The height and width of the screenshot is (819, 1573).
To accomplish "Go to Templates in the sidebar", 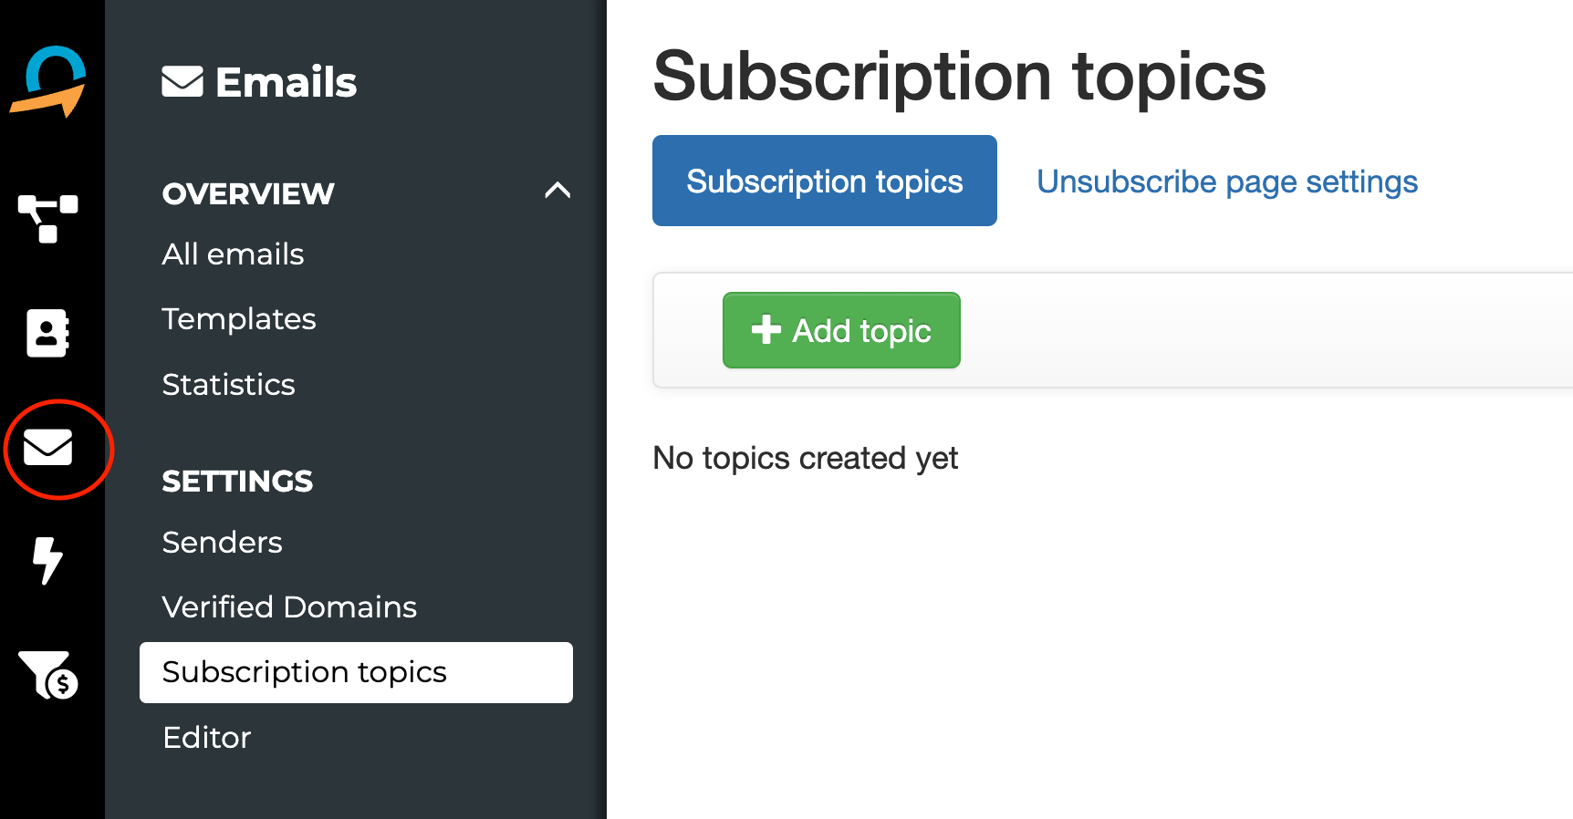I will click(239, 319).
